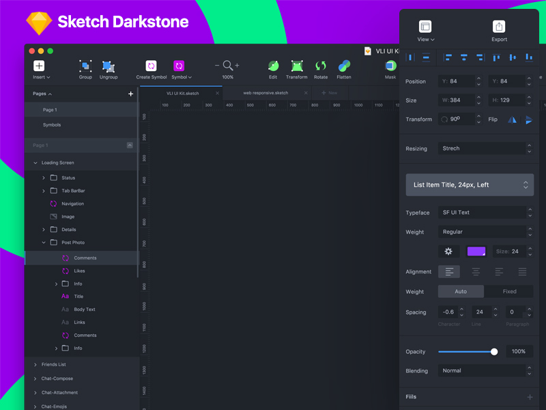This screenshot has width=546, height=410.
Task: Select the Symbols page
Action: pos(52,125)
